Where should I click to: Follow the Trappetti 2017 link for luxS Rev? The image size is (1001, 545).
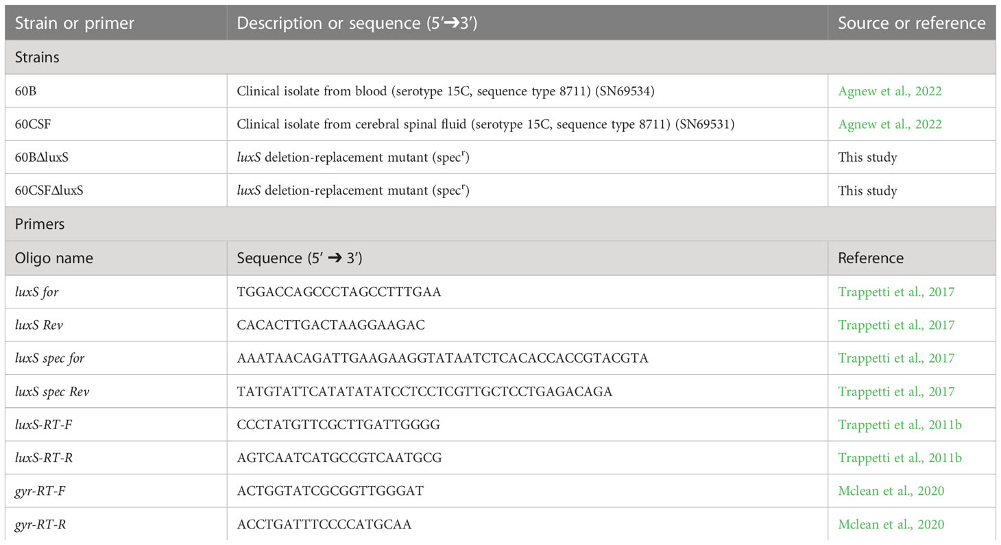pos(895,325)
